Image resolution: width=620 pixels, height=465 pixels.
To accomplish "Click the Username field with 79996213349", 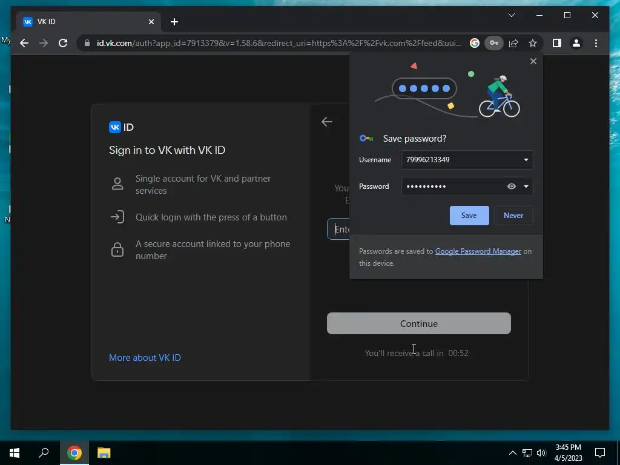I will [467, 160].
